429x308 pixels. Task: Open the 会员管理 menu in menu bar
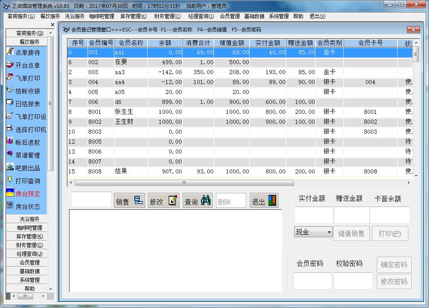[x=230, y=17]
